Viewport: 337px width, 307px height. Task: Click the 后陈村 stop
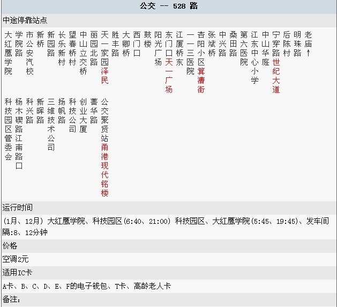(287, 44)
